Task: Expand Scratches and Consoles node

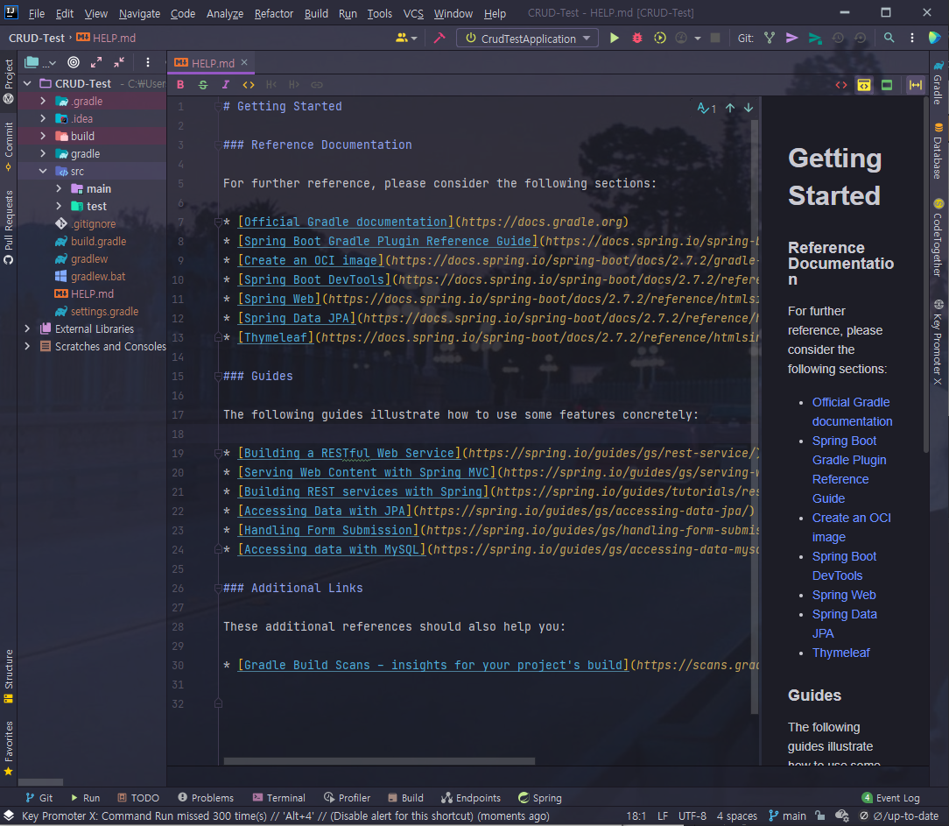Action: 27,346
